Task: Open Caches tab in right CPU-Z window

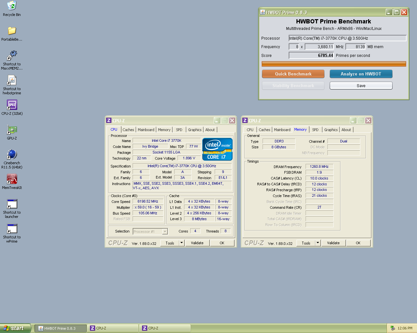Action: point(265,130)
